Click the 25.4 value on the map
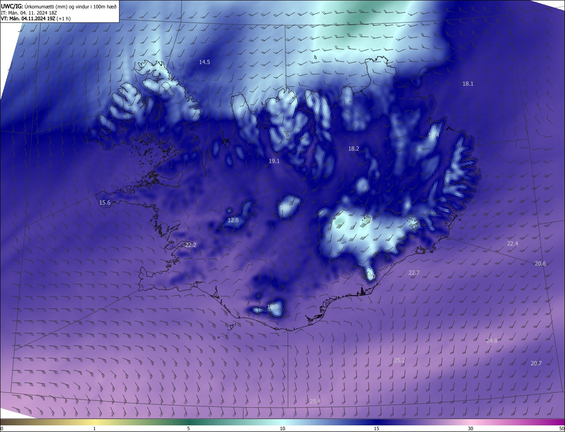This screenshot has width=565, height=432. 315,401
